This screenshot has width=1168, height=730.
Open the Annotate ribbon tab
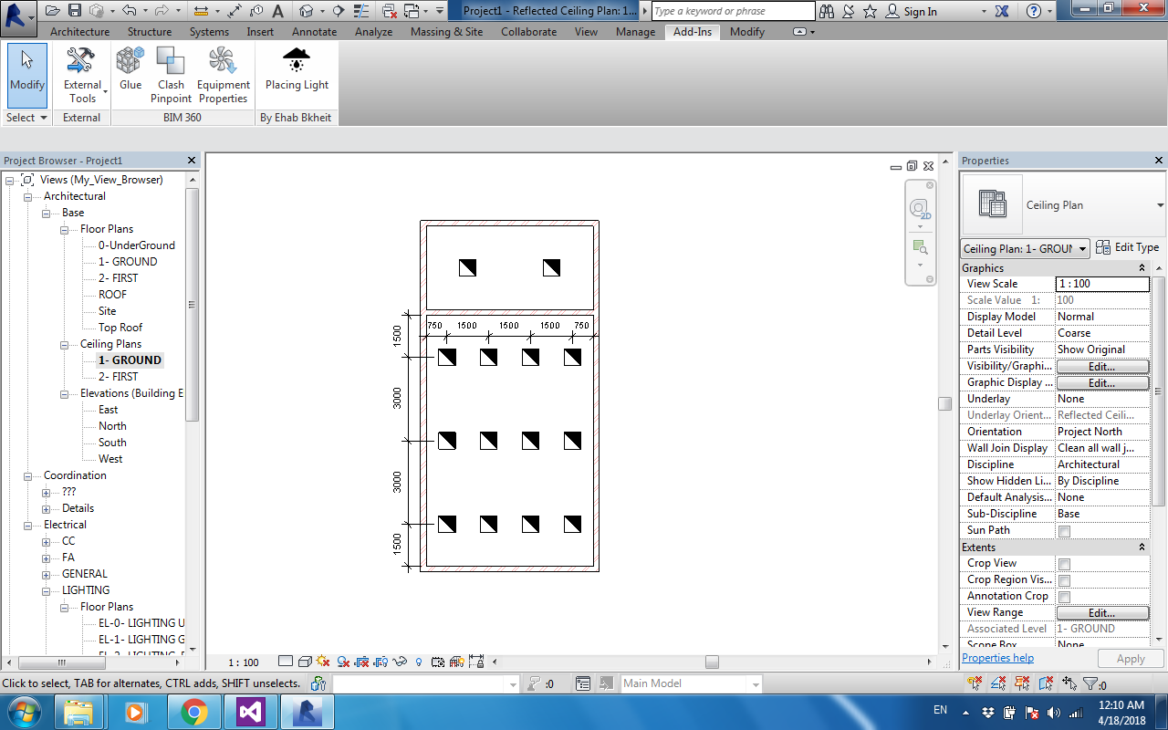point(315,32)
